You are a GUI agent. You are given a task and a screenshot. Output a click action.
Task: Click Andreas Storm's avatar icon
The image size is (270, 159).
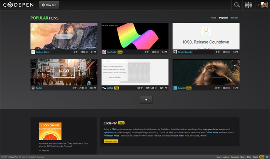[33, 52]
